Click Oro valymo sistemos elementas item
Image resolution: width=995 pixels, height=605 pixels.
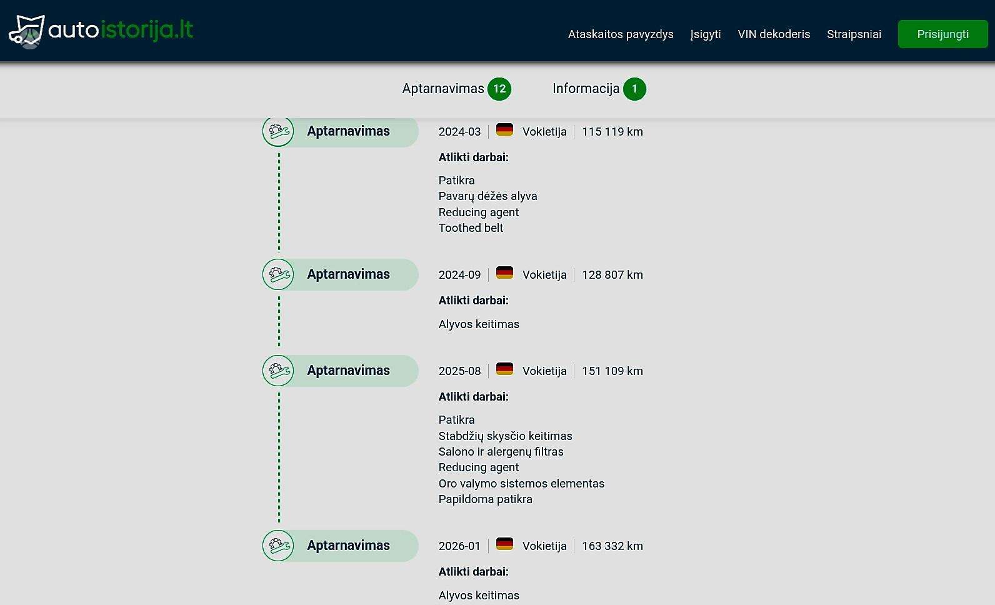[521, 484]
